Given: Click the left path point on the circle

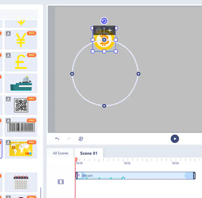Looking at the screenshot, I should [x=72, y=74].
